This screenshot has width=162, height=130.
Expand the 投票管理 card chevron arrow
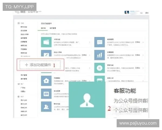pos(143,55)
